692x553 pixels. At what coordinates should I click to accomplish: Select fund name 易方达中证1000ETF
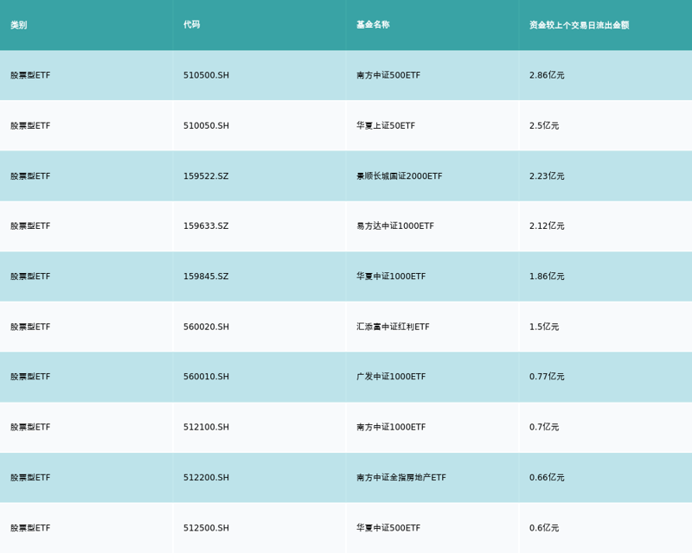[395, 226]
